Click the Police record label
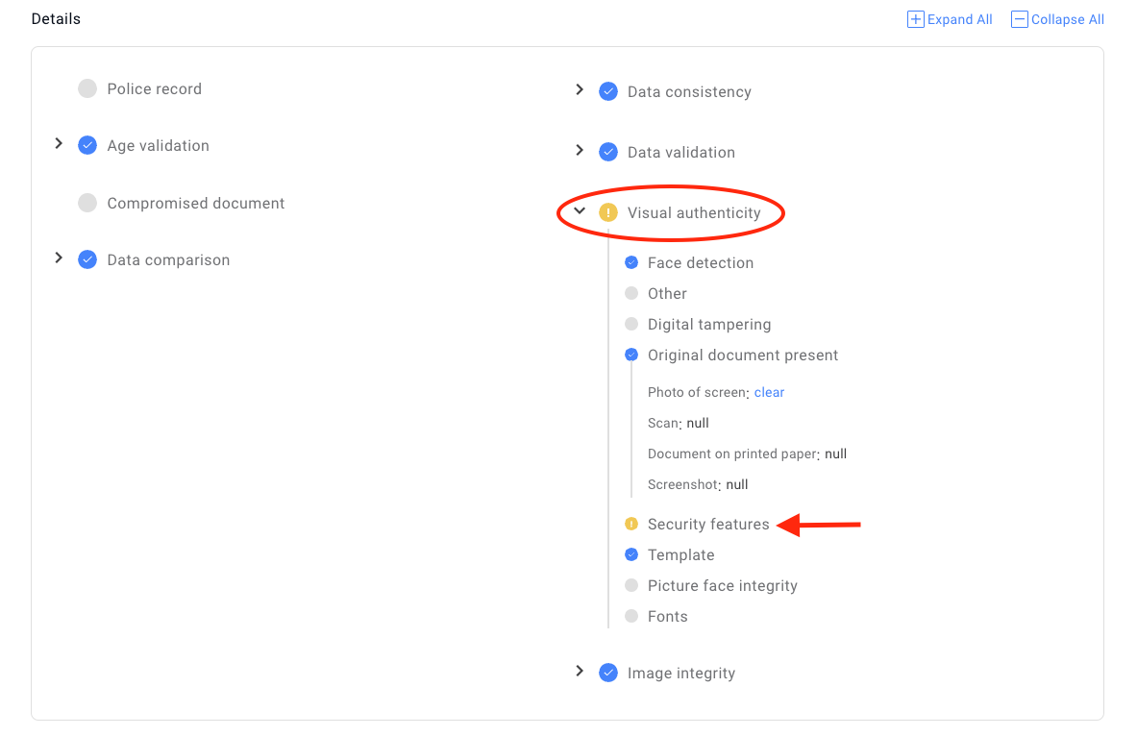 tap(155, 89)
